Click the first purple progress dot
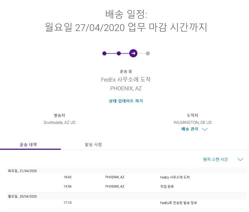The width and height of the screenshot is (249, 212). click(104, 53)
